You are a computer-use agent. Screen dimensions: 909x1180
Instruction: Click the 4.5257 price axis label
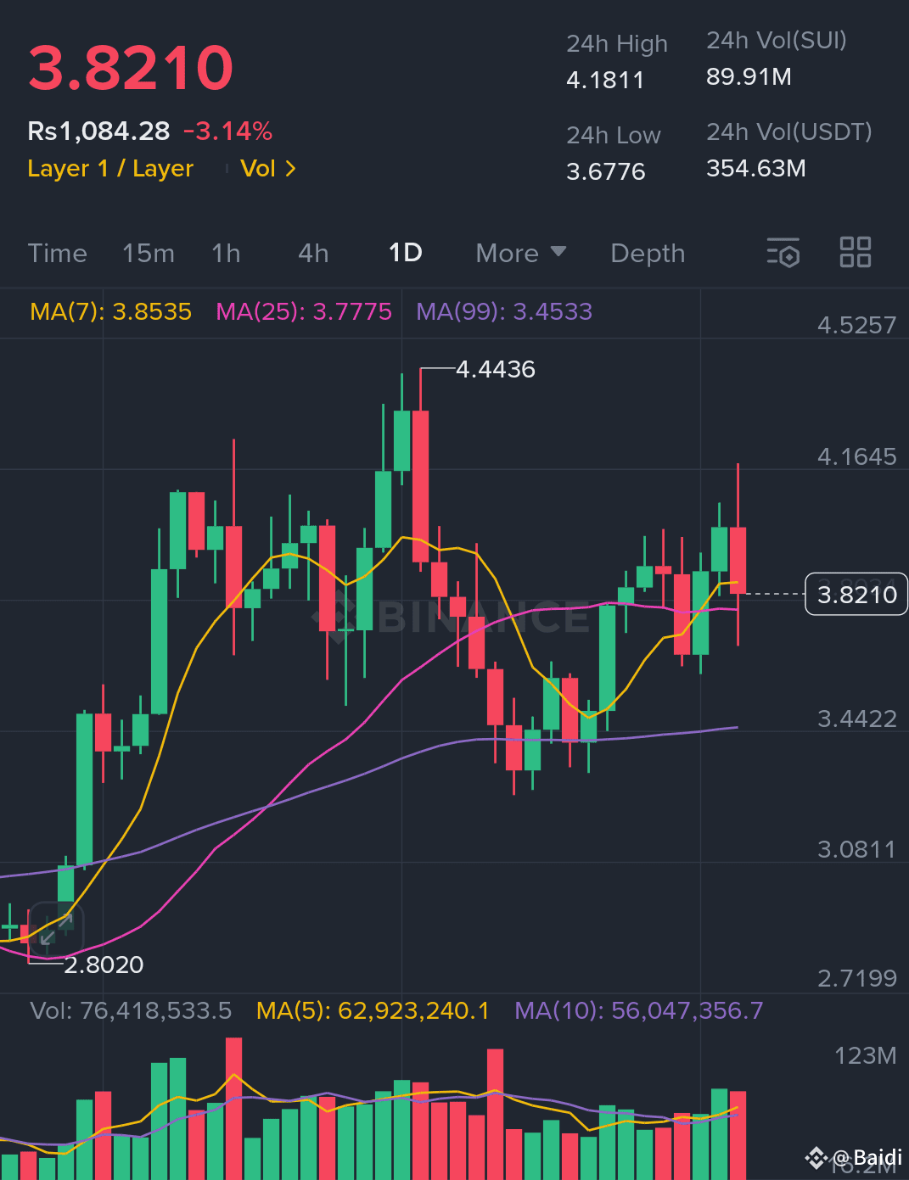pyautogui.click(x=856, y=326)
